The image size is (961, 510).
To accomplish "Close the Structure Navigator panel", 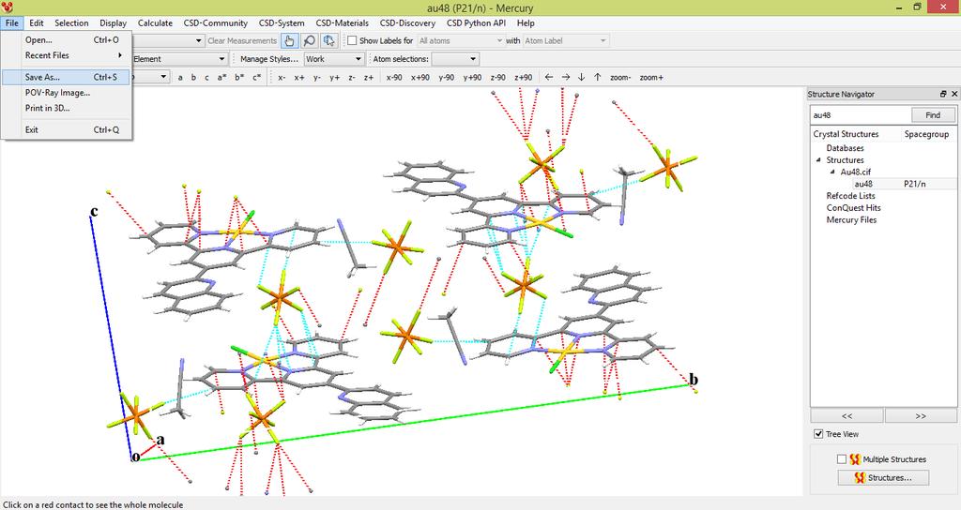I will click(x=953, y=94).
